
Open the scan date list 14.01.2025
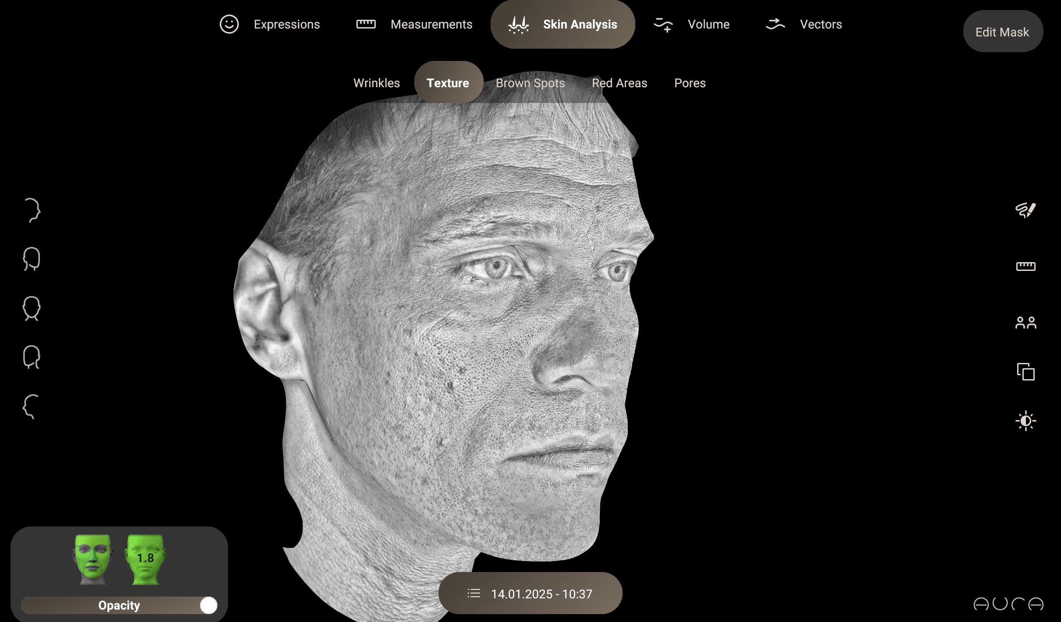click(530, 594)
